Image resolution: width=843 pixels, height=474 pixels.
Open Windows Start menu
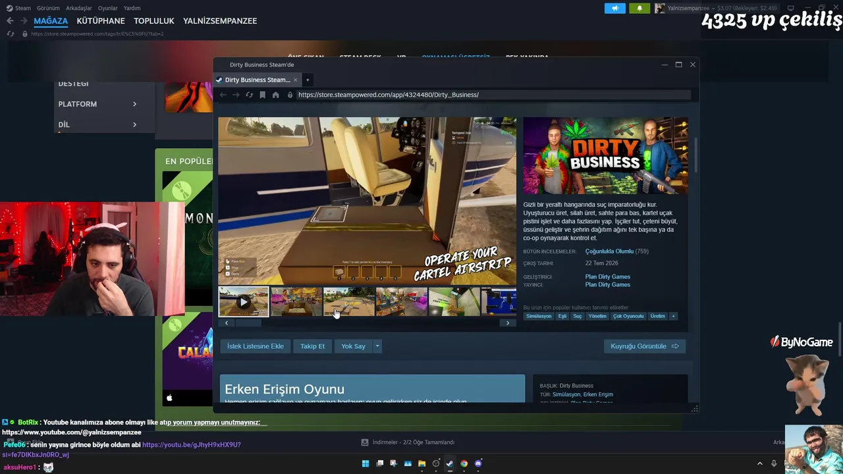[x=366, y=463]
